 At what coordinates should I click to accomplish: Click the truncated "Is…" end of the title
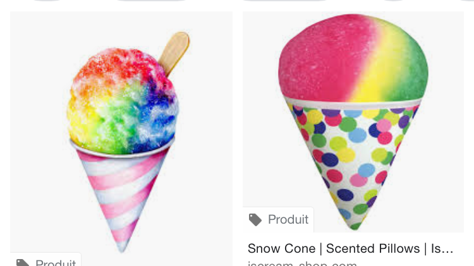442,248
